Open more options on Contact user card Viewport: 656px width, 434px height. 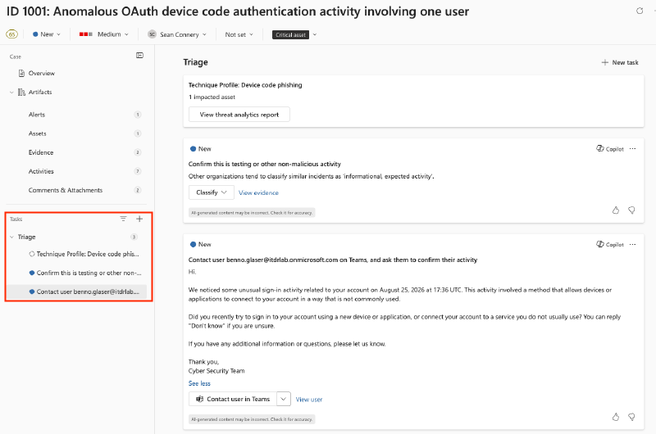pyautogui.click(x=632, y=244)
